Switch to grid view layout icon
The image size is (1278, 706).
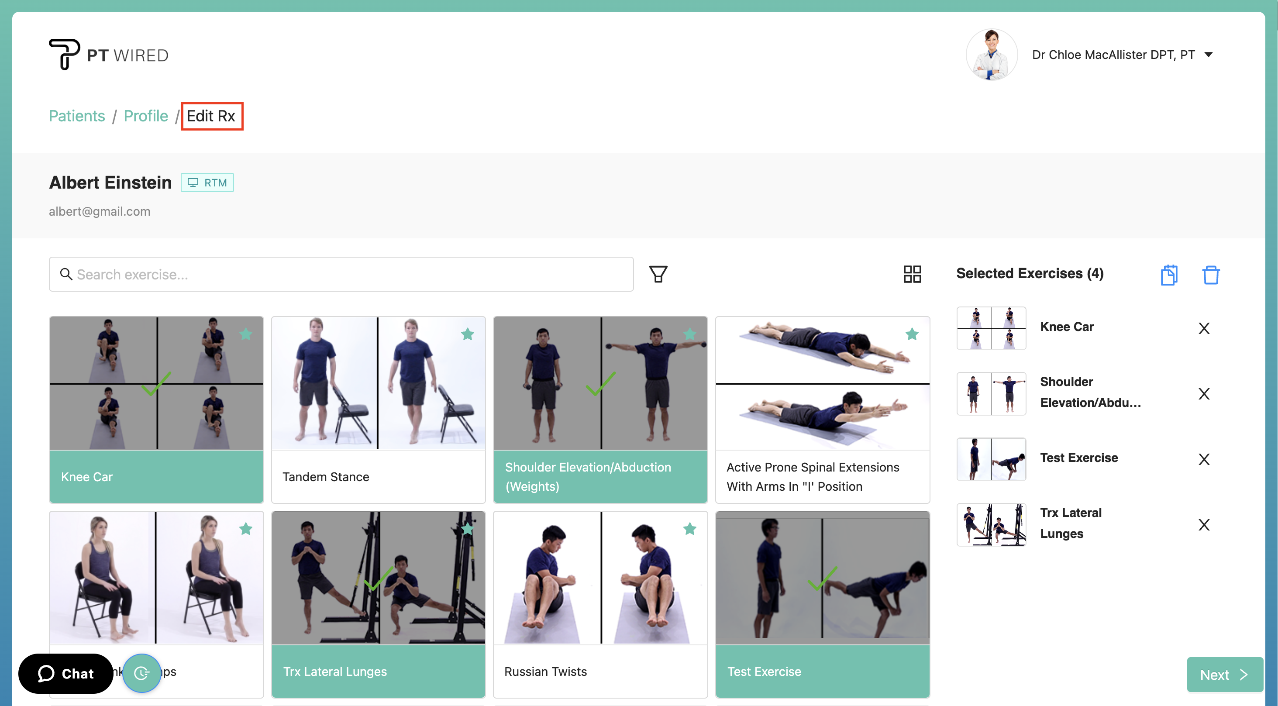click(x=912, y=274)
